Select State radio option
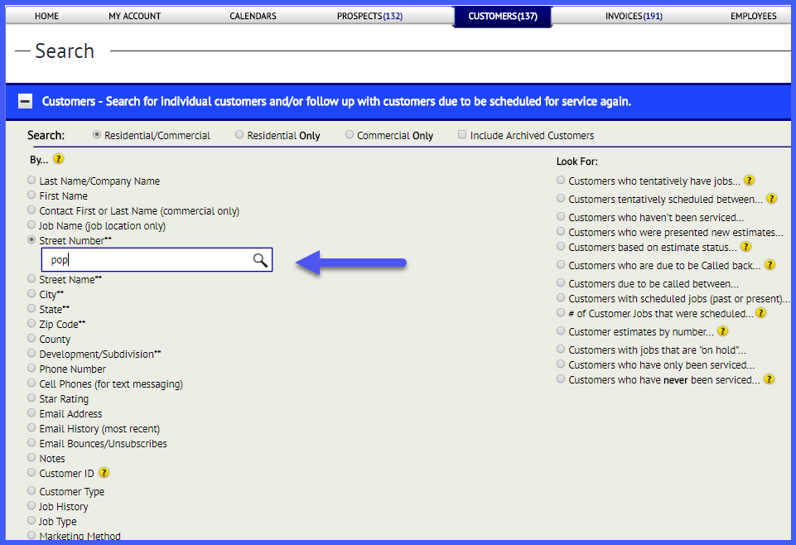The height and width of the screenshot is (545, 796). coord(31,308)
